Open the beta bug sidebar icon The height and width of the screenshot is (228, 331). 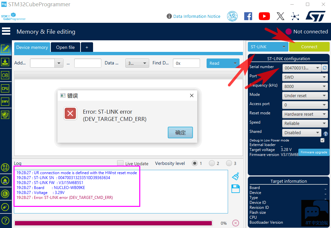tap(5, 181)
